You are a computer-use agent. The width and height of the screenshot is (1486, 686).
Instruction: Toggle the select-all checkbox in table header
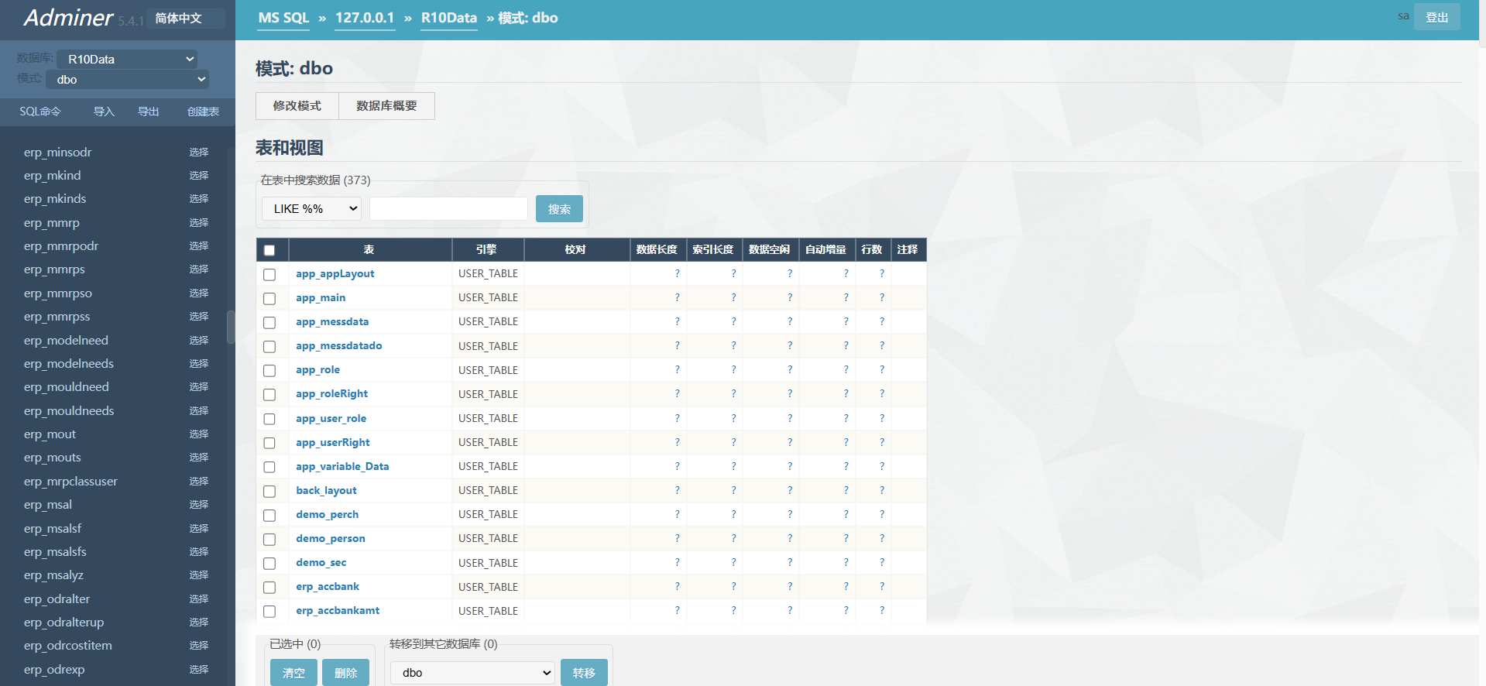[269, 250]
